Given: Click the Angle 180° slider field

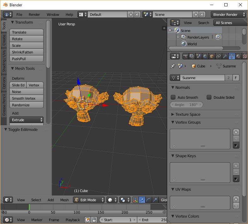Looking at the screenshot, I should pos(186,105).
